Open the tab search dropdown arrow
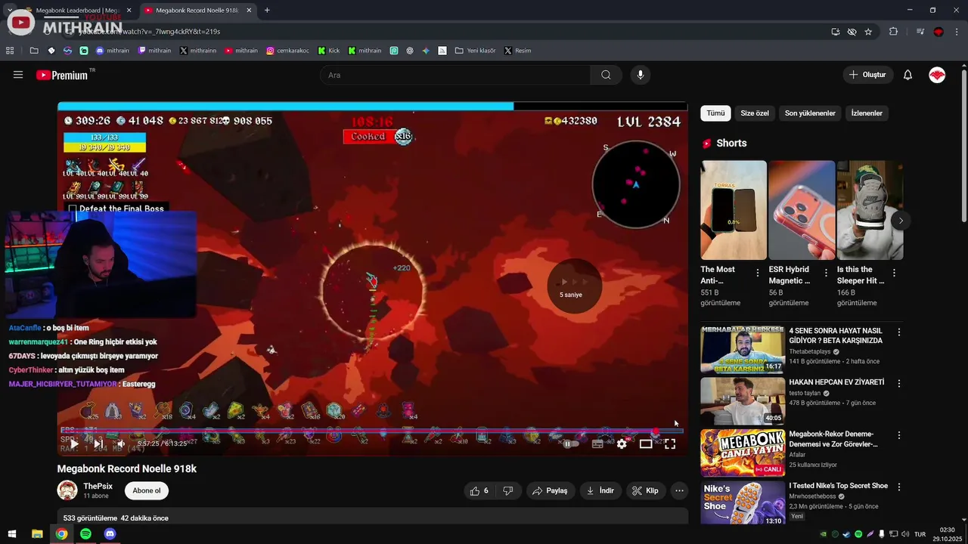 coord(10,10)
